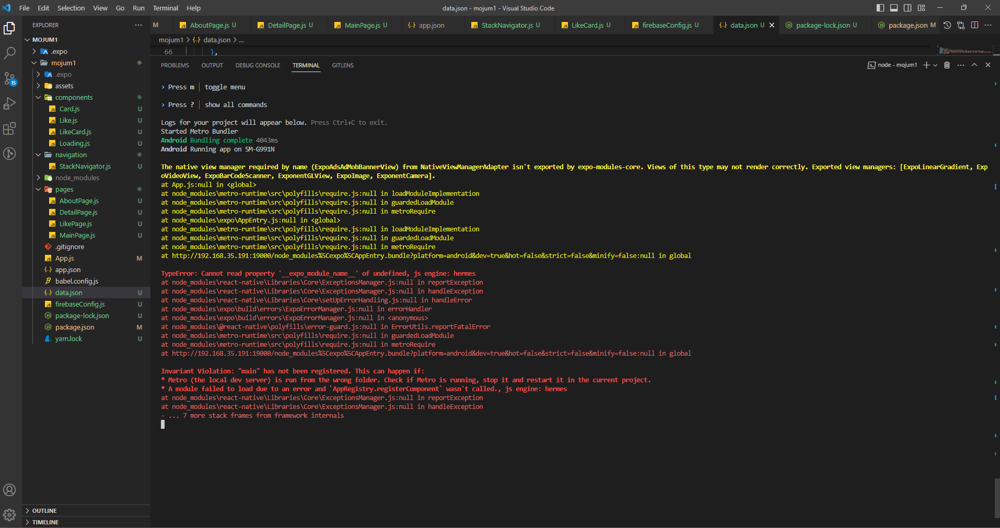Select the node - mojum1 terminal label

(892, 65)
